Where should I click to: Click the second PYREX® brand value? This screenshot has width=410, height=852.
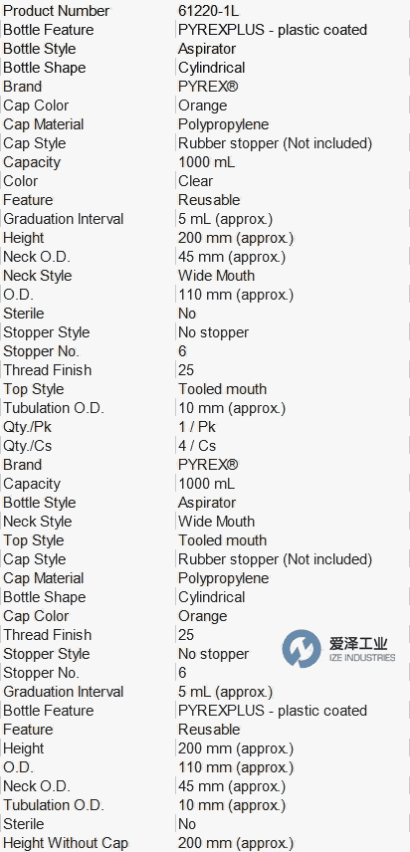coord(208,465)
